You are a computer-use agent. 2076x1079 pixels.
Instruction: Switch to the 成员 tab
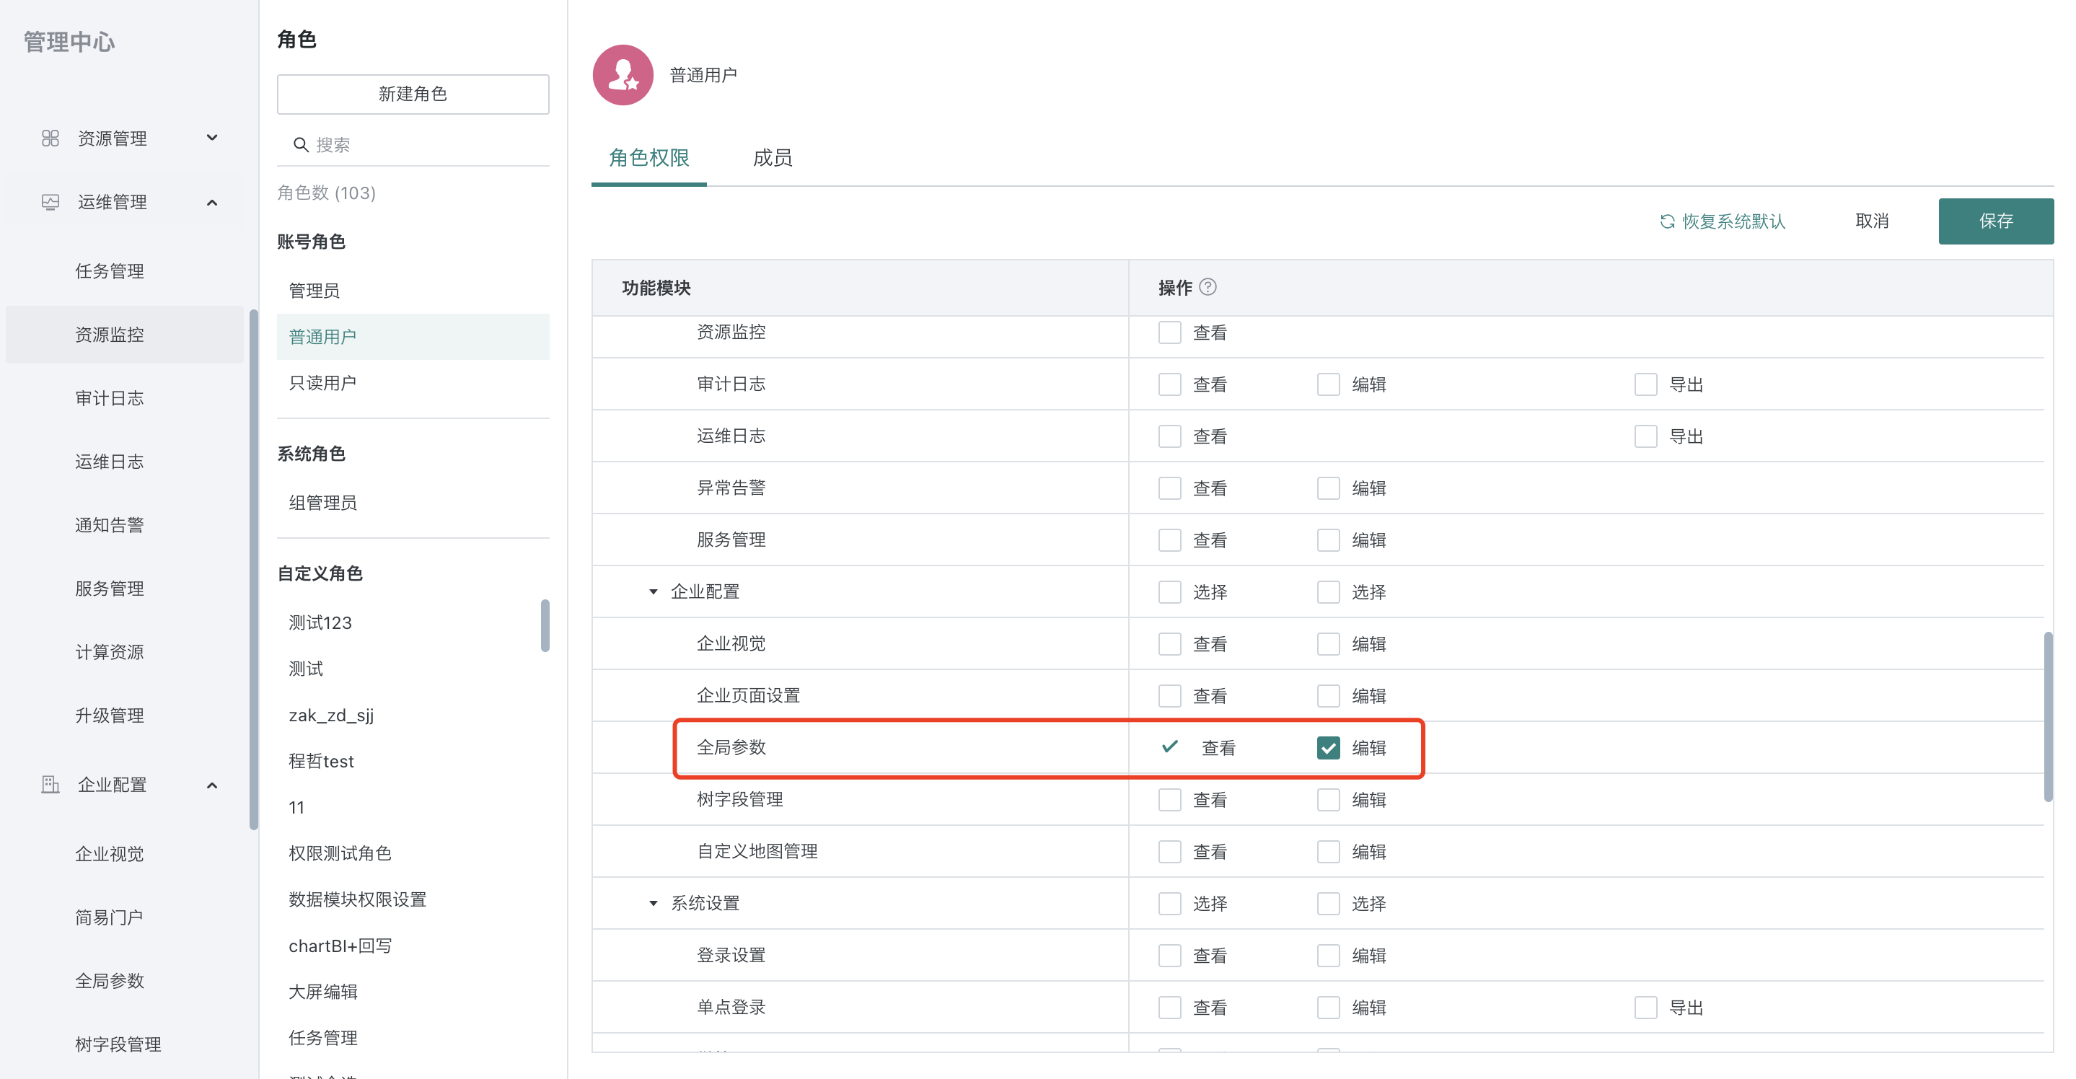771,158
